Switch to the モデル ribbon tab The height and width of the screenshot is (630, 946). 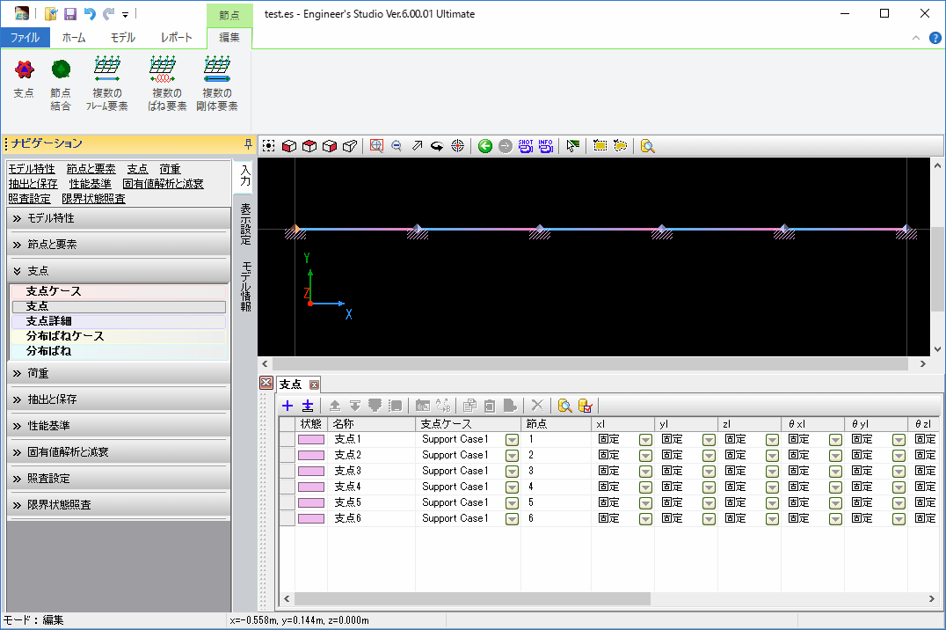click(123, 38)
